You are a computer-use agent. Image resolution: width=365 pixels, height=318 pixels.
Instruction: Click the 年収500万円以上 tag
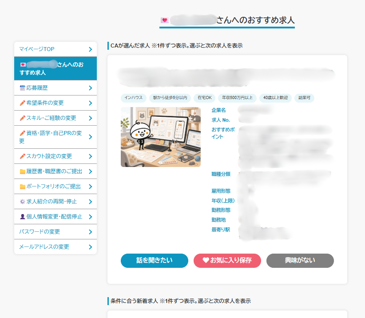coord(237,98)
